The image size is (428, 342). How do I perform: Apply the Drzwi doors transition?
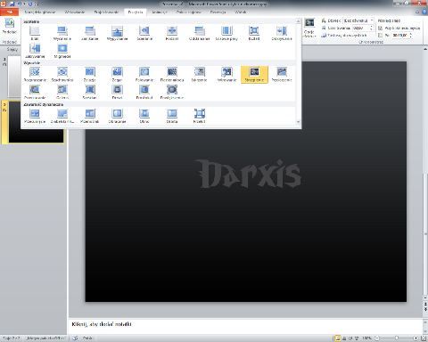click(x=117, y=92)
